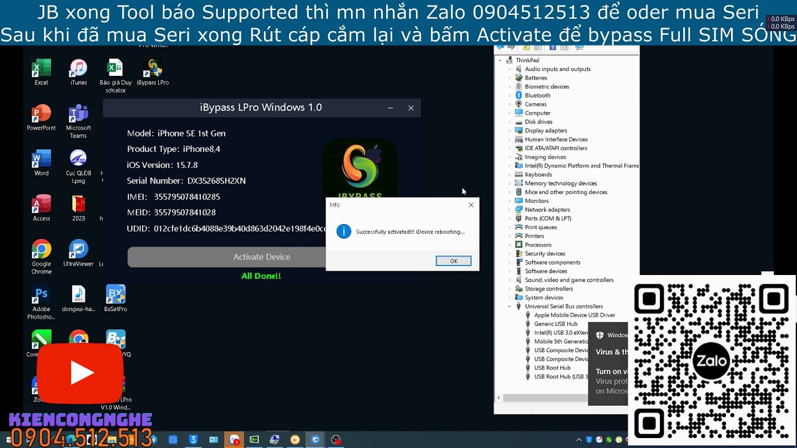The width and height of the screenshot is (797, 448).
Task: Select Memory technology devices row
Action: (x=560, y=184)
